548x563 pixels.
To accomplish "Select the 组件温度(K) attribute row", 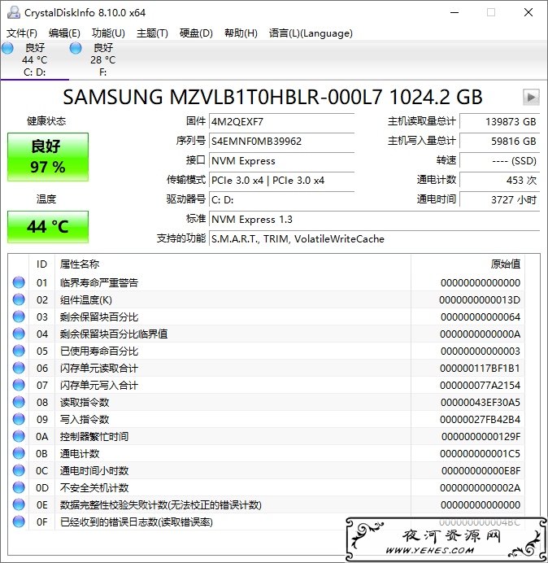I will click(x=267, y=299).
